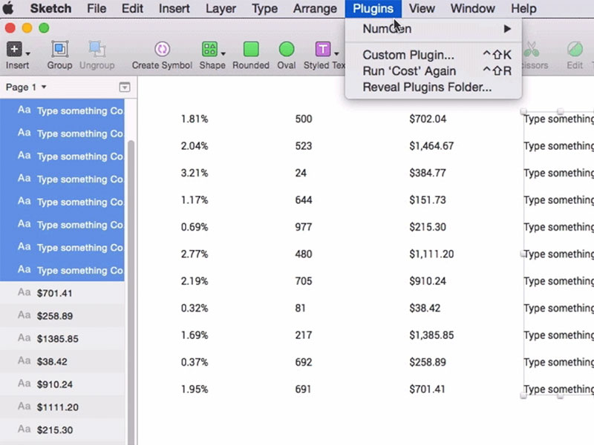Click the 1.81% text on the canvas
This screenshot has width=594, height=445.
coord(195,119)
